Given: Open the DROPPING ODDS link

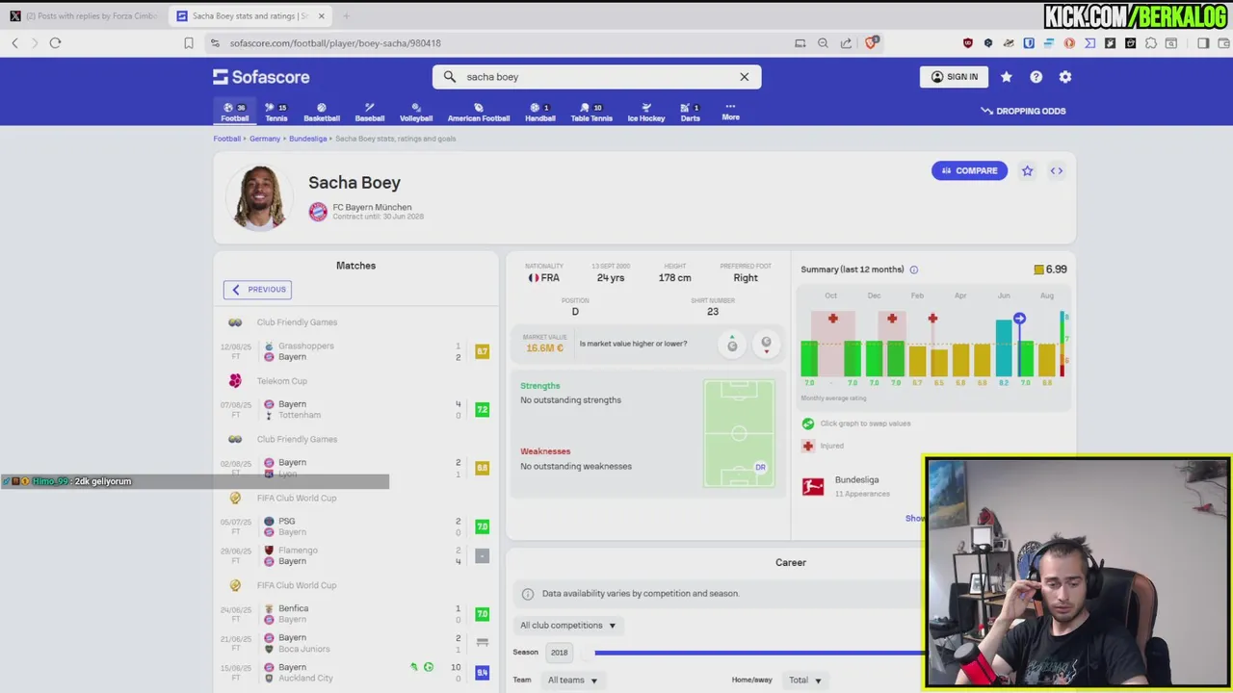Looking at the screenshot, I should point(1023,111).
